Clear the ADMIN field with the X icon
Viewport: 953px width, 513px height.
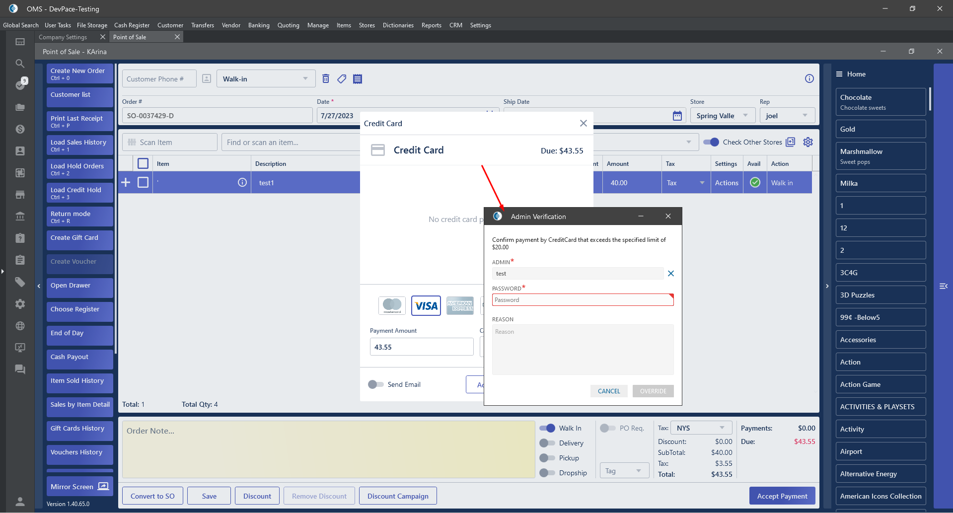(x=671, y=274)
